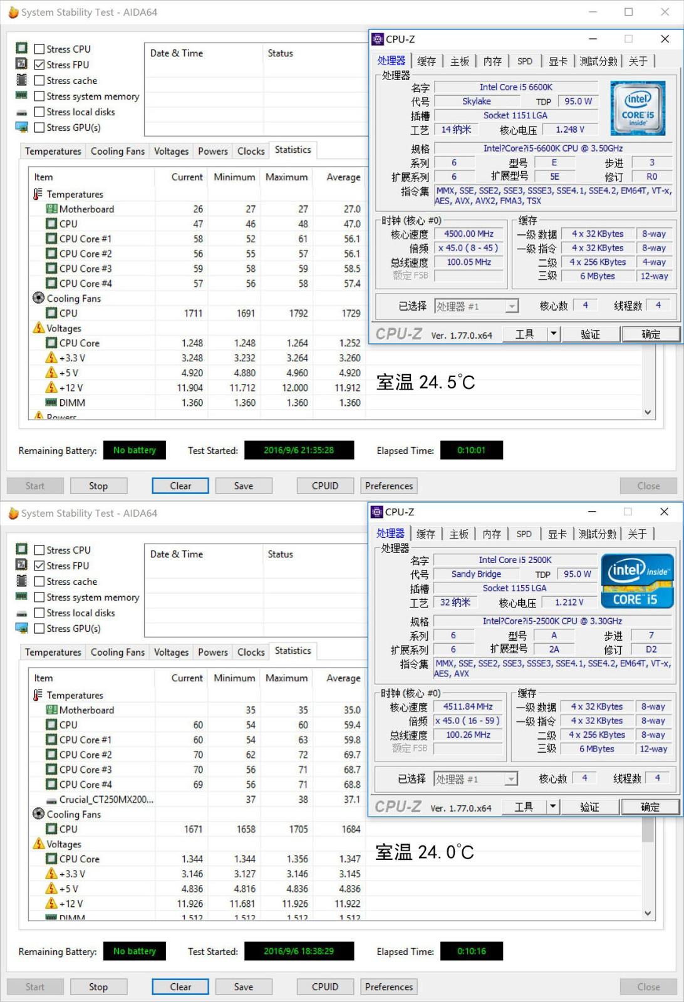
Task: Enable the Stress GPU(s) checkbox in the upper AIDA64 window
Action: coord(39,127)
